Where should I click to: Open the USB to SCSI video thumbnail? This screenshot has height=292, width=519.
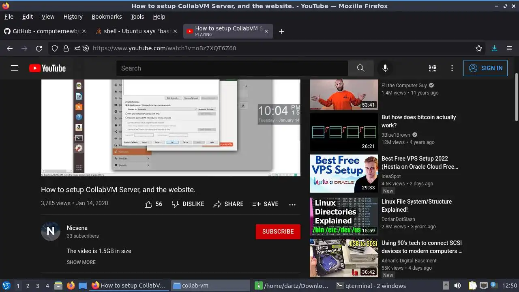pyautogui.click(x=344, y=258)
